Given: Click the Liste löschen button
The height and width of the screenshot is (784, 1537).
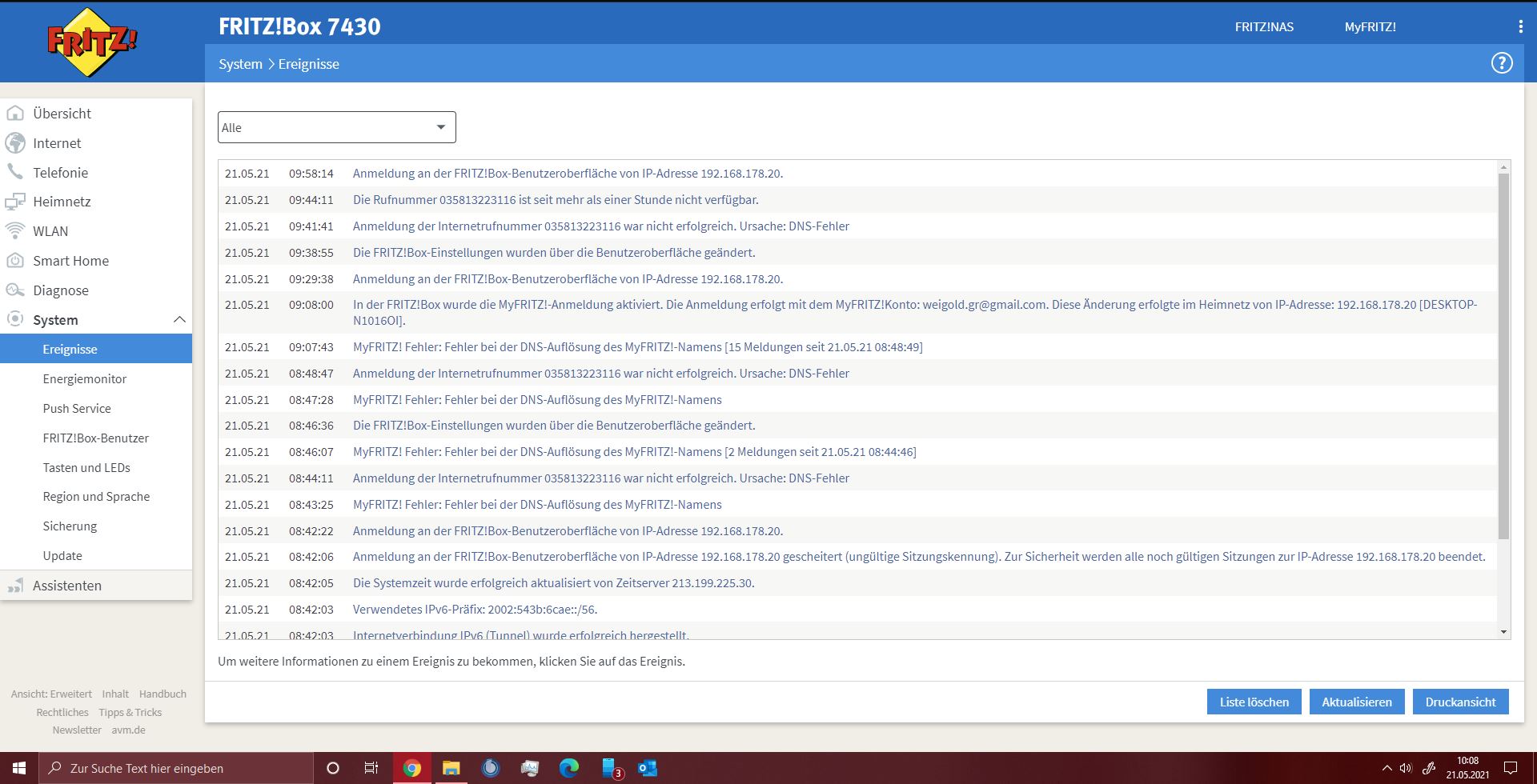Looking at the screenshot, I should [x=1254, y=702].
